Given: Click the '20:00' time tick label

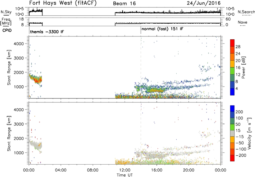Looking at the screenshot, I should tap(189, 170).
